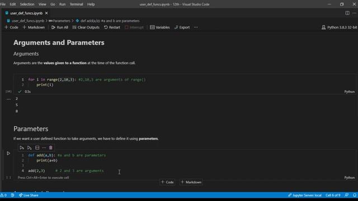358x201 pixels.
Task: Insert Markdown cell using bottom + Markdown button
Action: point(191,182)
